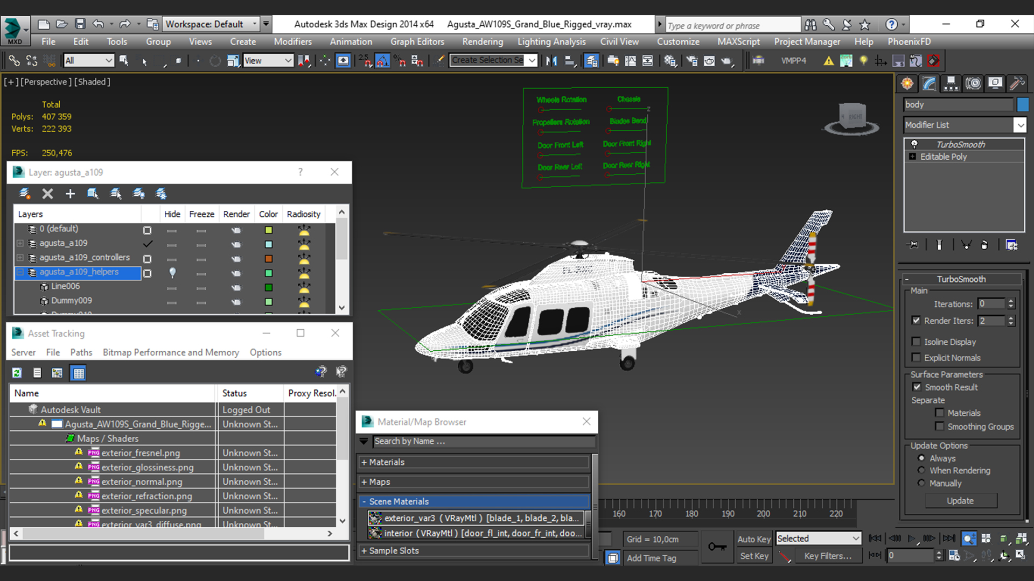The image size is (1034, 581).
Task: Click Go to End playback control
Action: [x=949, y=538]
